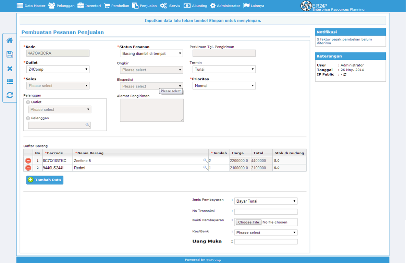Click Jumlah field in Redmi row
The width and height of the screenshot is (406, 263).
pos(219,168)
